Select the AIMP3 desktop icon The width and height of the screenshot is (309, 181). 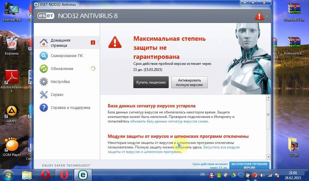(12, 114)
